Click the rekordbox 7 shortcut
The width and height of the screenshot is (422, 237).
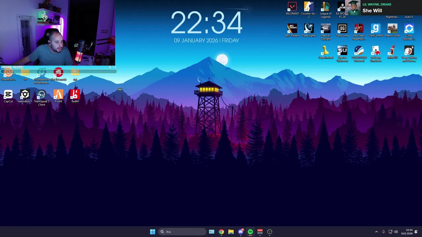point(25,96)
